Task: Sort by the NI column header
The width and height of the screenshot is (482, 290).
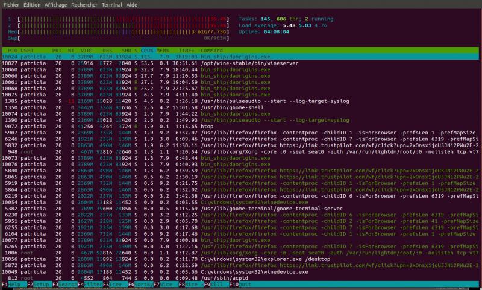Action: [71, 51]
